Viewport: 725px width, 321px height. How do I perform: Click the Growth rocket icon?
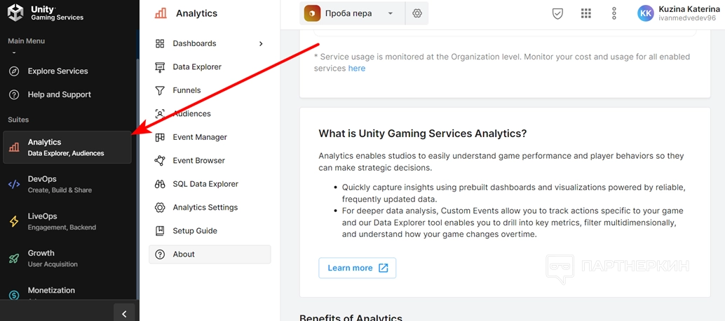(14, 259)
